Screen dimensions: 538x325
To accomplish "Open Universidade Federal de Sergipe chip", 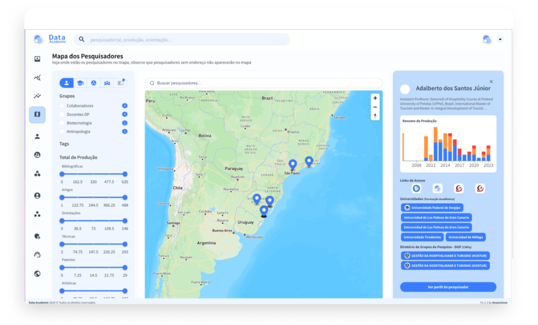I will [x=432, y=207].
